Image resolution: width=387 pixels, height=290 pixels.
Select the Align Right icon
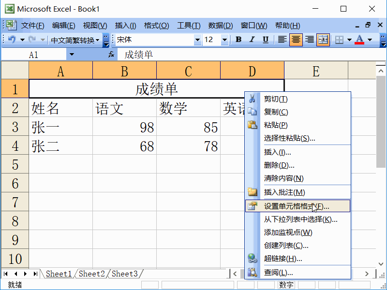point(309,40)
